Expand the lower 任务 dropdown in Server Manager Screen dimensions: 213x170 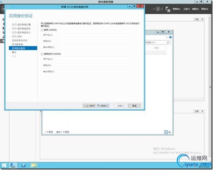199,111
